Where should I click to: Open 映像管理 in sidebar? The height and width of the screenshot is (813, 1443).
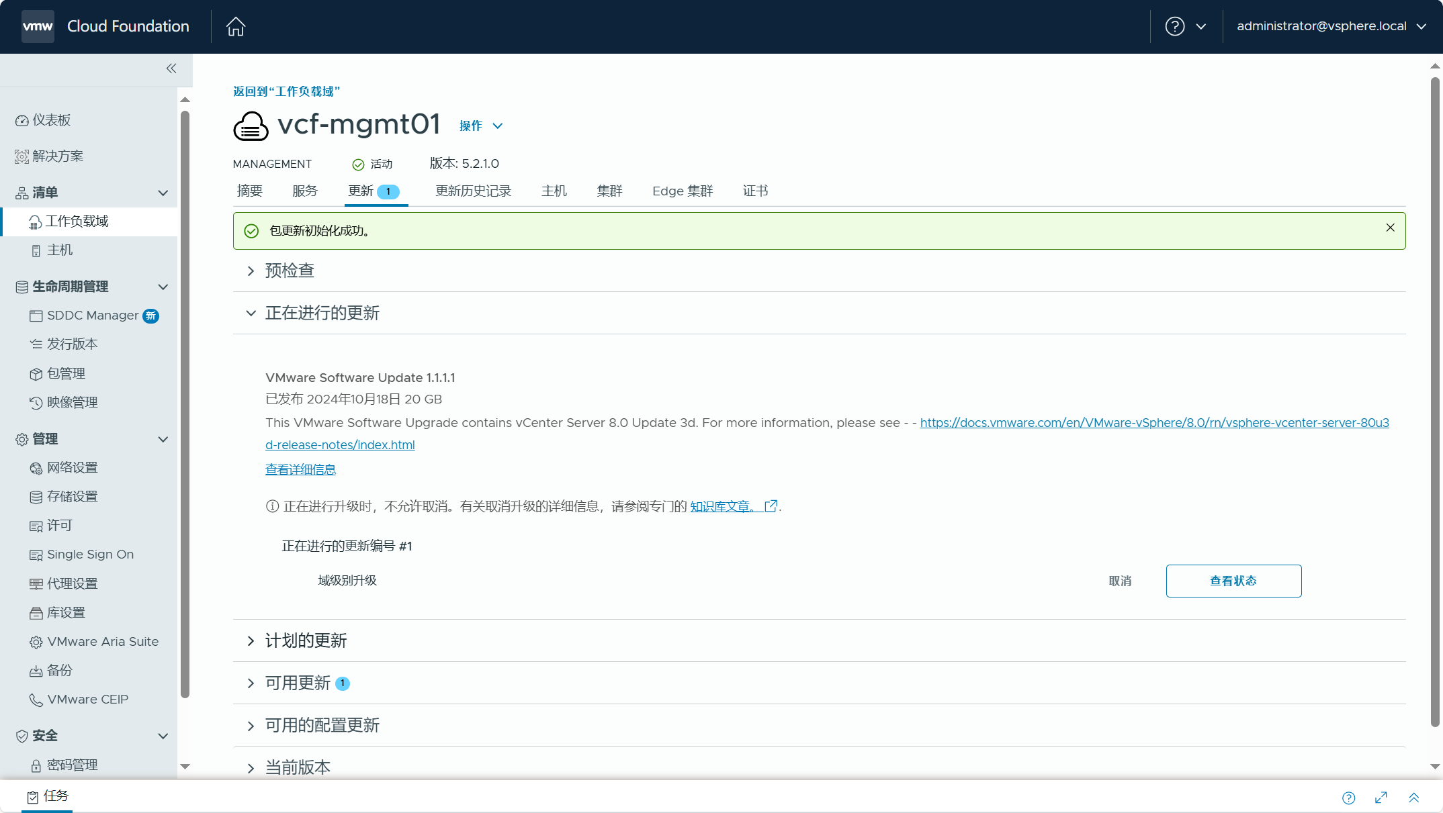64,403
